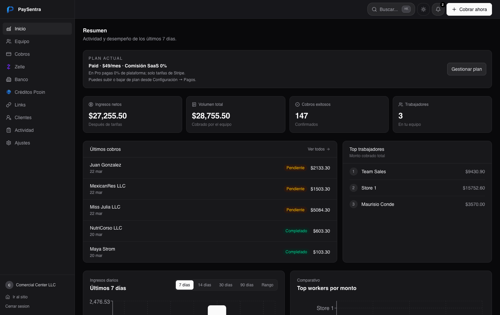Click the PaySentra logo icon
This screenshot has height=315, width=500.
point(10,9)
